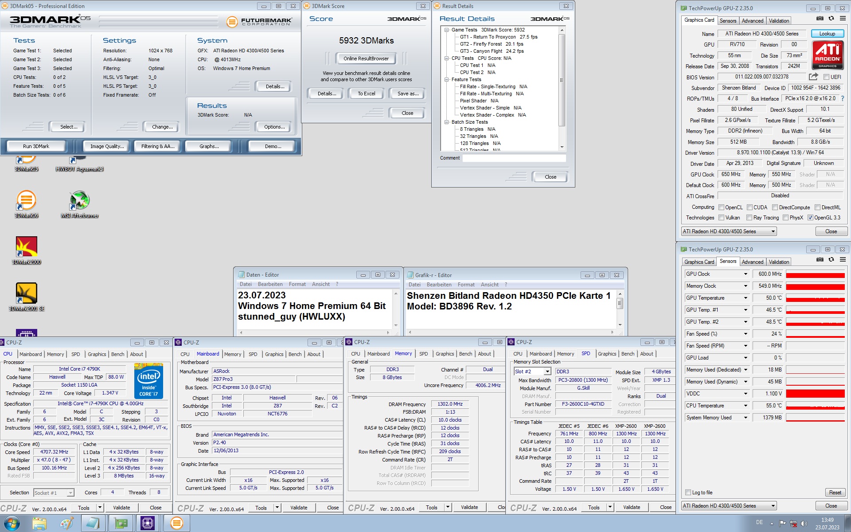Uncheck the OpenGL 3.3 checkbox
Viewport: 851px width, 532px height.
pyautogui.click(x=811, y=218)
